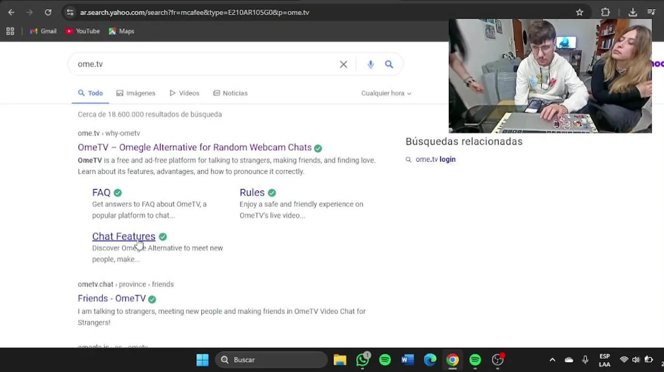This screenshot has height=372, width=664.
Task: Expand the Cualquier hora time filter
Action: pyautogui.click(x=386, y=93)
